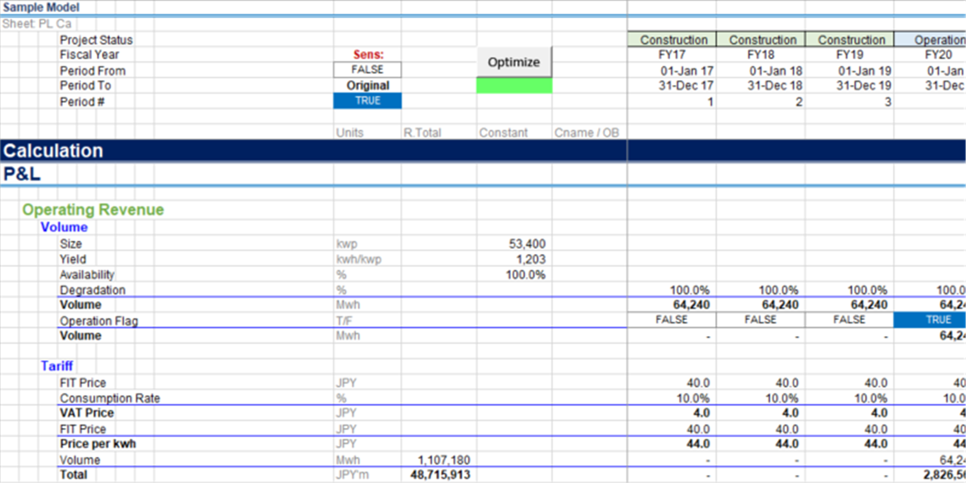Select FY20 Operation Flag TRUE cell
The image size is (966, 483).
click(930, 319)
